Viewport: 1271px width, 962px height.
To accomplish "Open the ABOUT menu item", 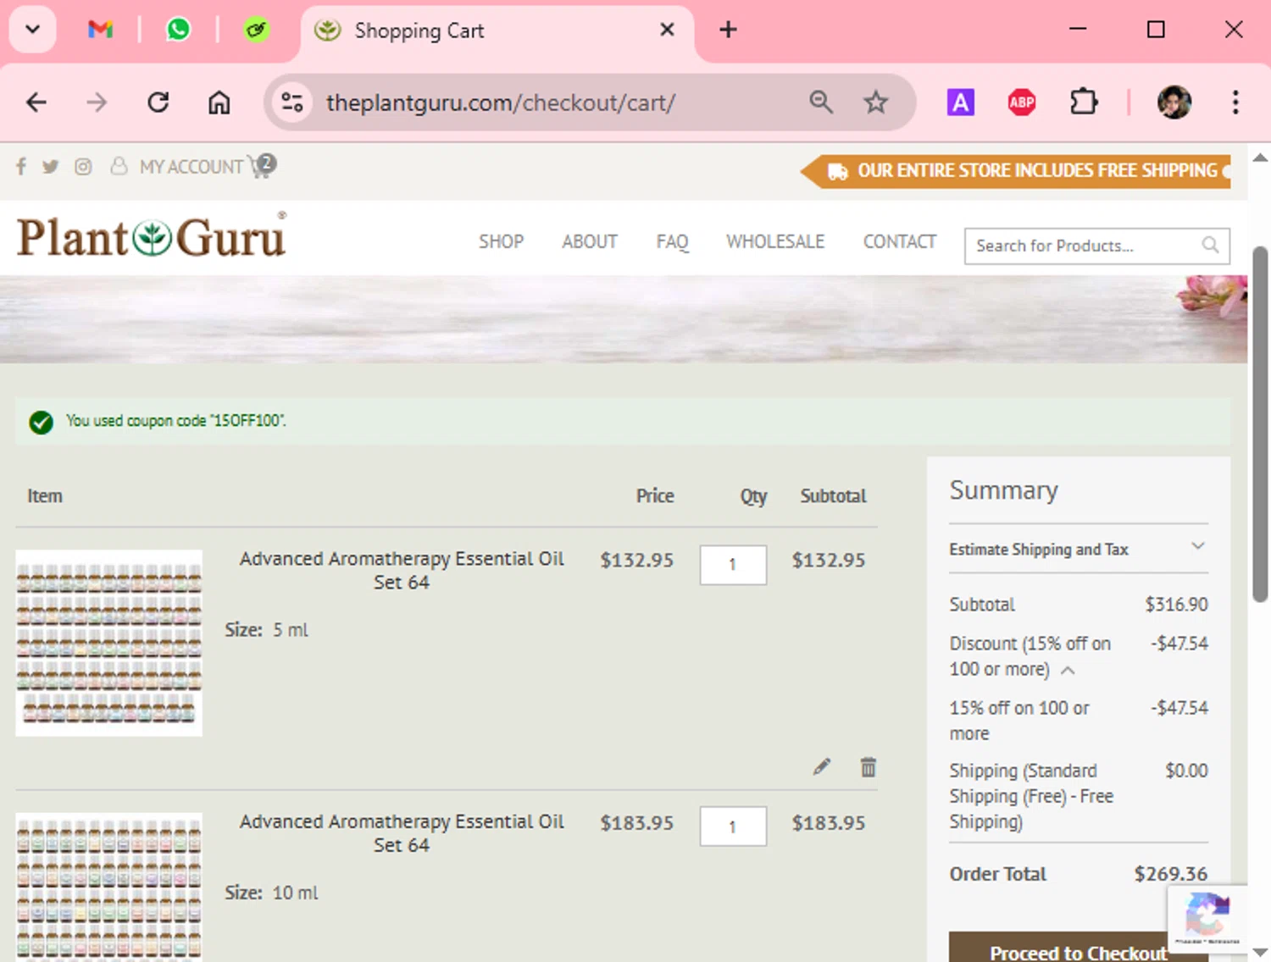I will [x=590, y=242].
